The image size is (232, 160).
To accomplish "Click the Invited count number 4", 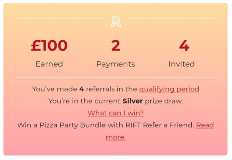I will click(184, 45).
